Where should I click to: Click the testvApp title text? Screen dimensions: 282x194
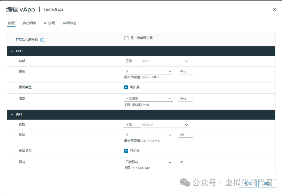54,10
